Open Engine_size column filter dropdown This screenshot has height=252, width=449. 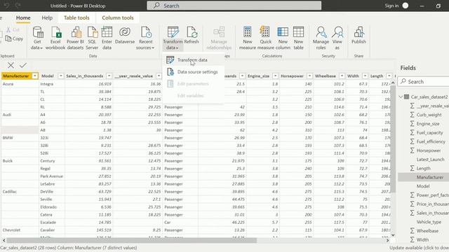(275, 76)
